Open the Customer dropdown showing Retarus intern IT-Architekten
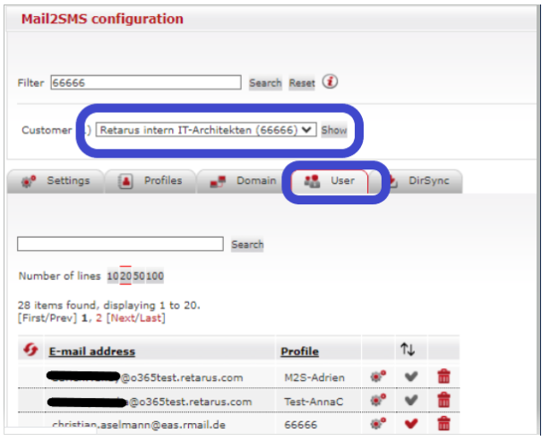550x441 pixels. (x=206, y=130)
